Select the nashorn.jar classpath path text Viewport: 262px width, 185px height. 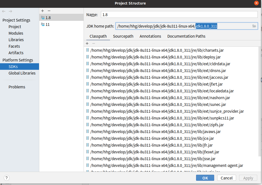pyautogui.click(x=160, y=98)
